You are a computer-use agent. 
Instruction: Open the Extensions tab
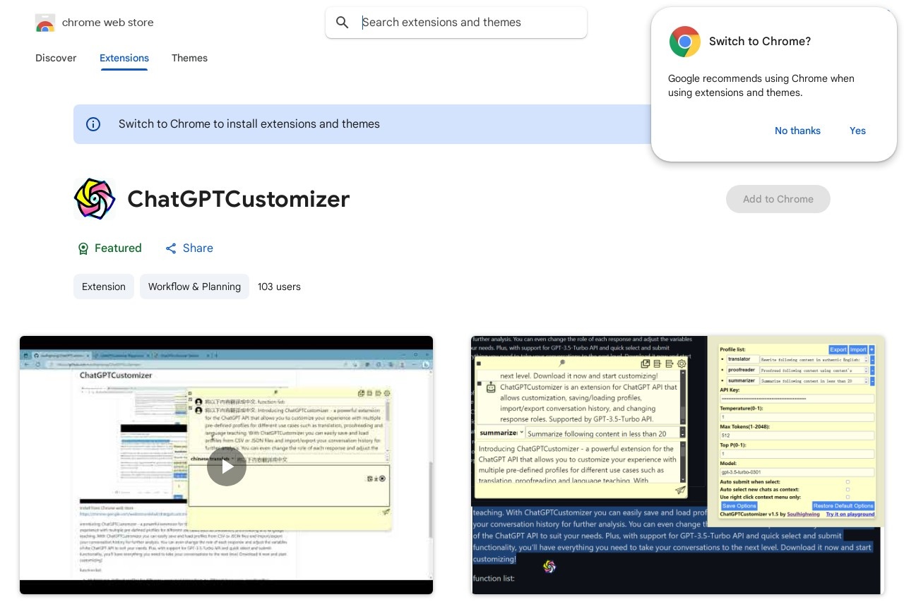coord(124,58)
